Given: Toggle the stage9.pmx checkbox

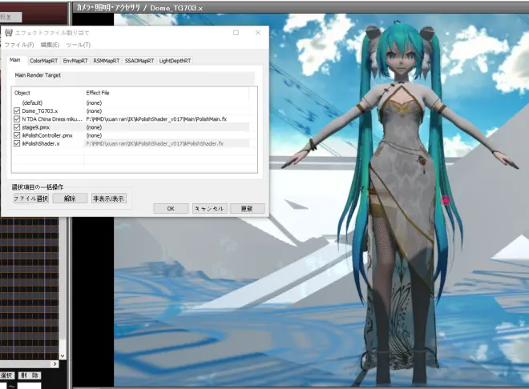Looking at the screenshot, I should point(17,127).
